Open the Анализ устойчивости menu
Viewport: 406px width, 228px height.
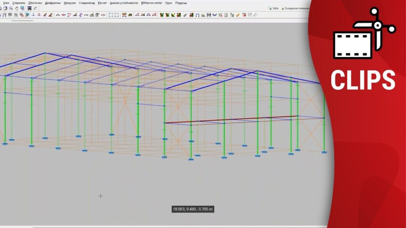124,3
